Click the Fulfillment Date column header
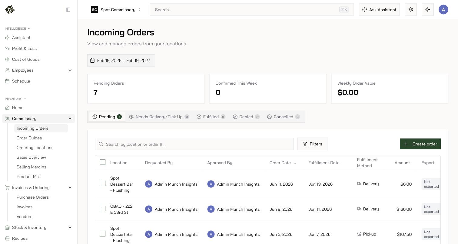 point(324,163)
